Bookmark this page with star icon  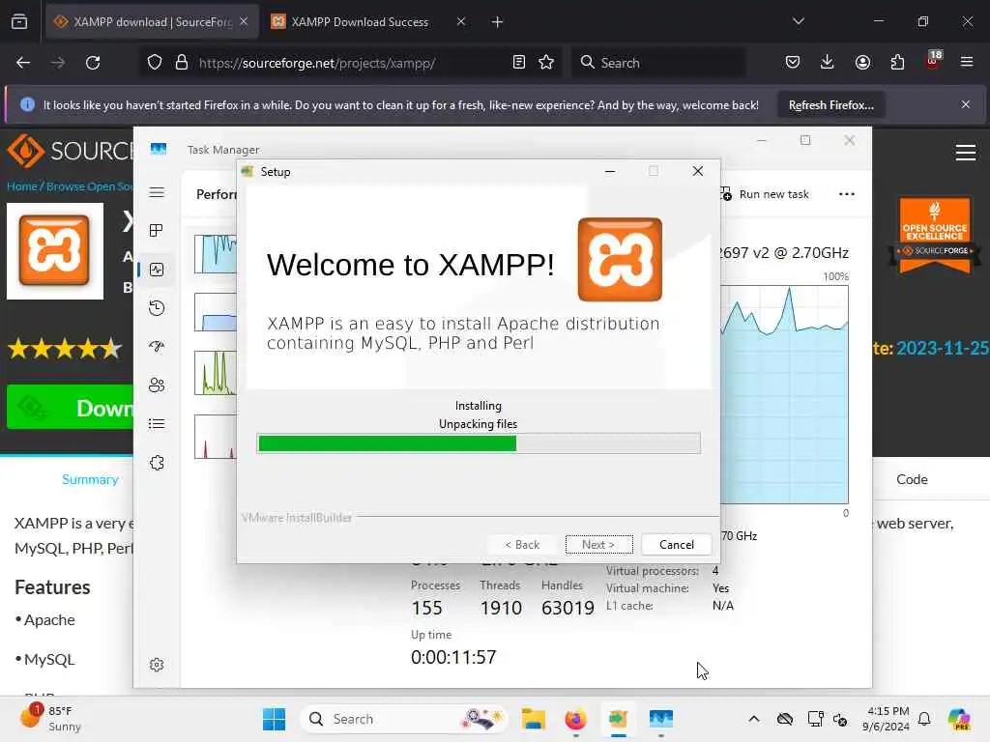[546, 63]
